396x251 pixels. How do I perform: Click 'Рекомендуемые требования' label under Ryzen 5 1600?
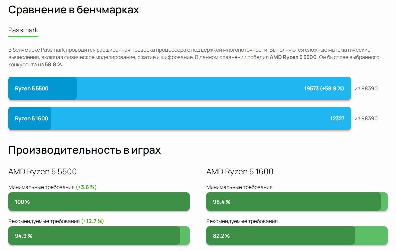242,221
